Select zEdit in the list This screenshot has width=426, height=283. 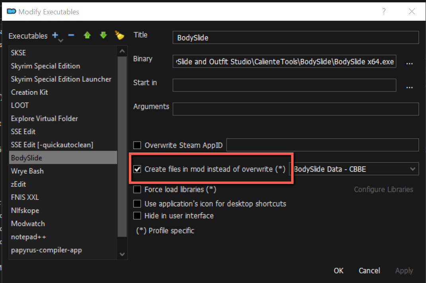click(63, 184)
